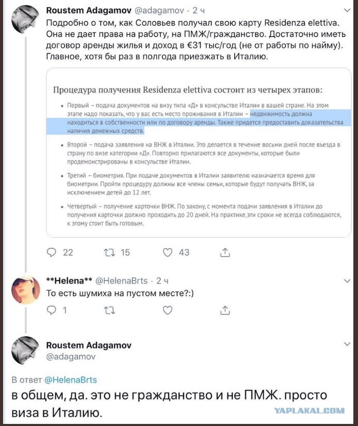Retweet the Residenza elettiva tweet

tap(109, 252)
